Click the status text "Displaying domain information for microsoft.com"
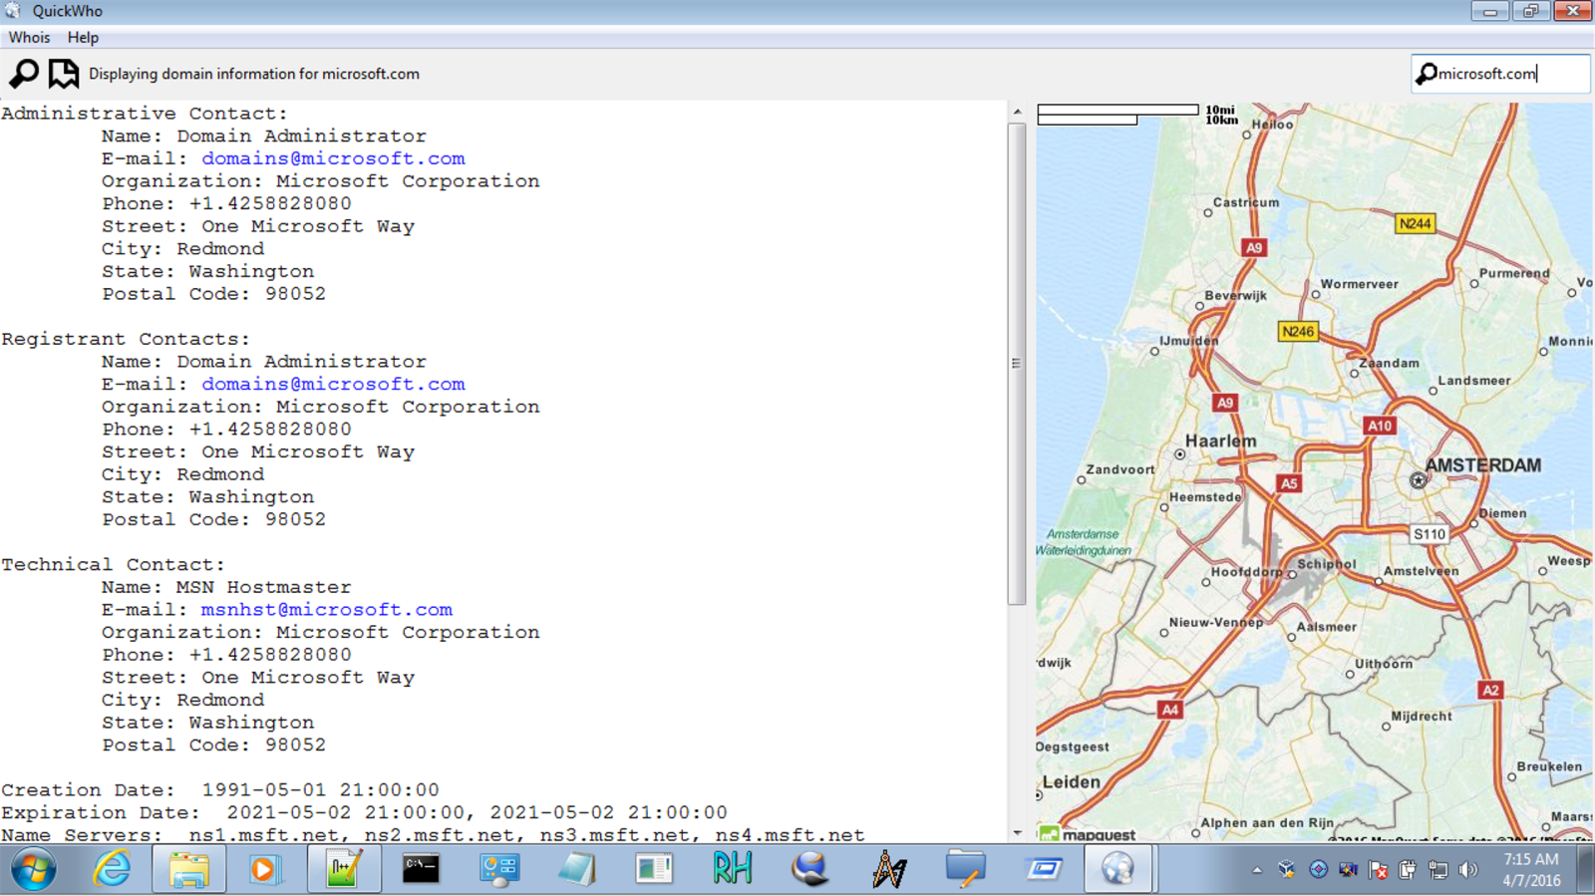This screenshot has height=896, width=1595. [x=254, y=74]
